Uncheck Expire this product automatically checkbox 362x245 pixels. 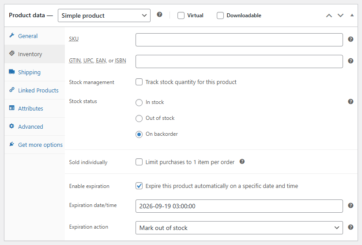point(139,186)
